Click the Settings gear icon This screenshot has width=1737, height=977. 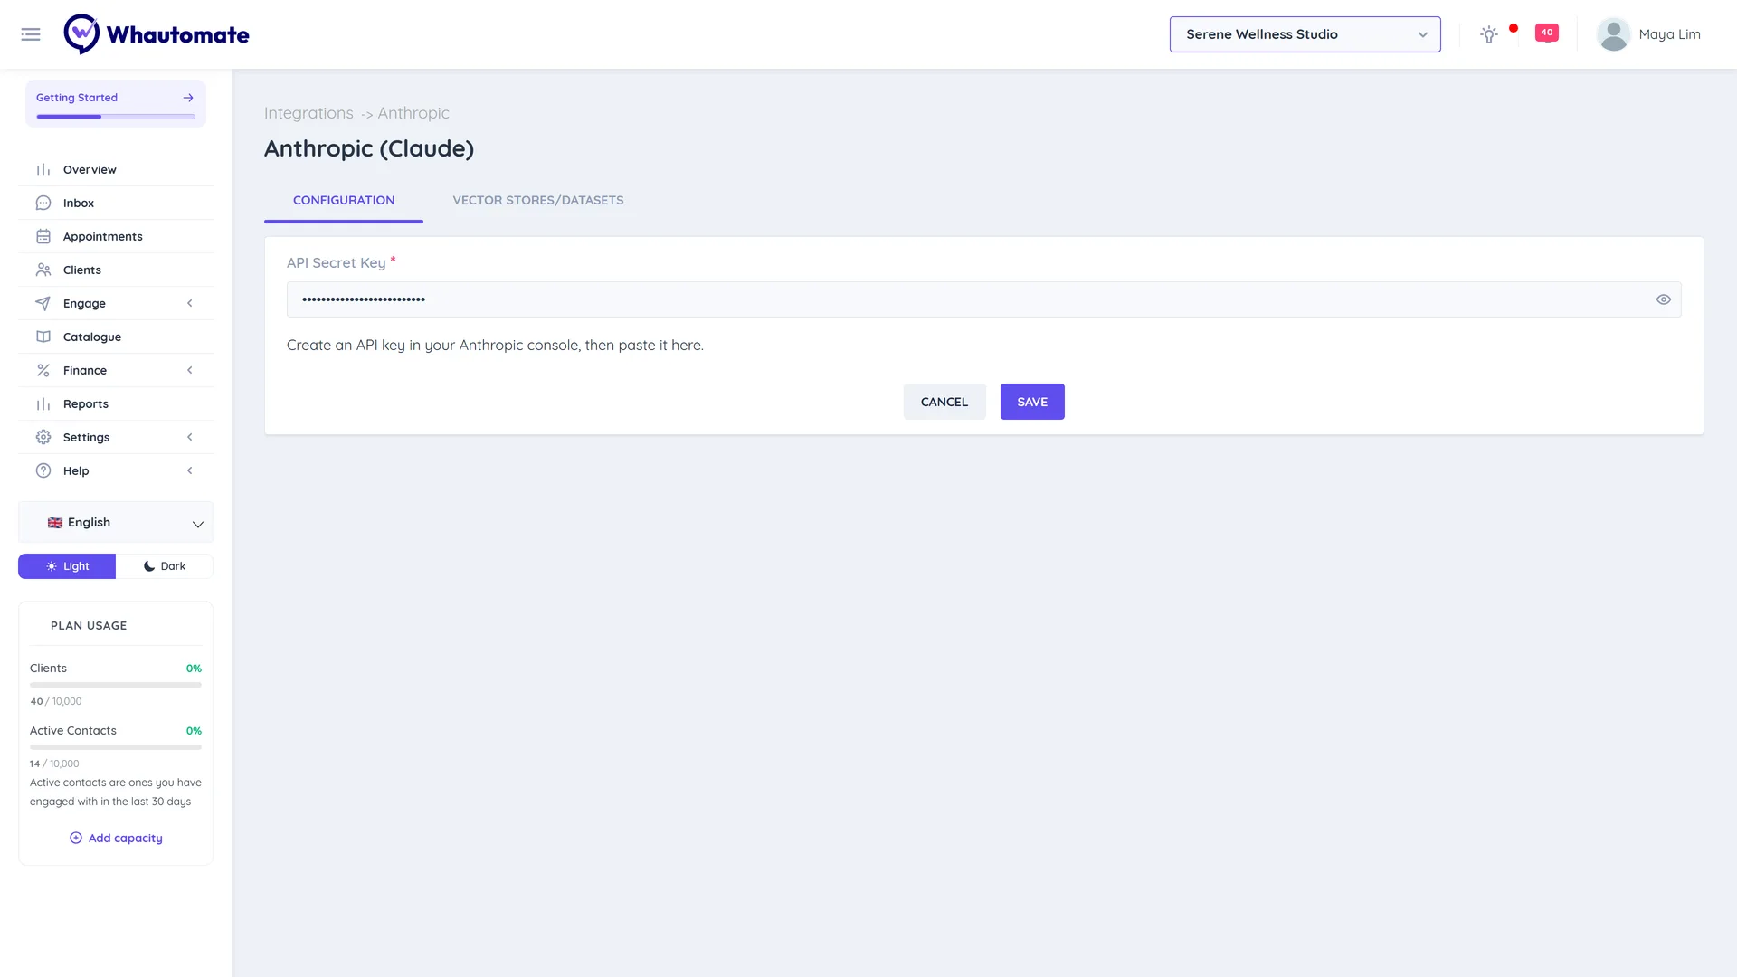pos(43,438)
